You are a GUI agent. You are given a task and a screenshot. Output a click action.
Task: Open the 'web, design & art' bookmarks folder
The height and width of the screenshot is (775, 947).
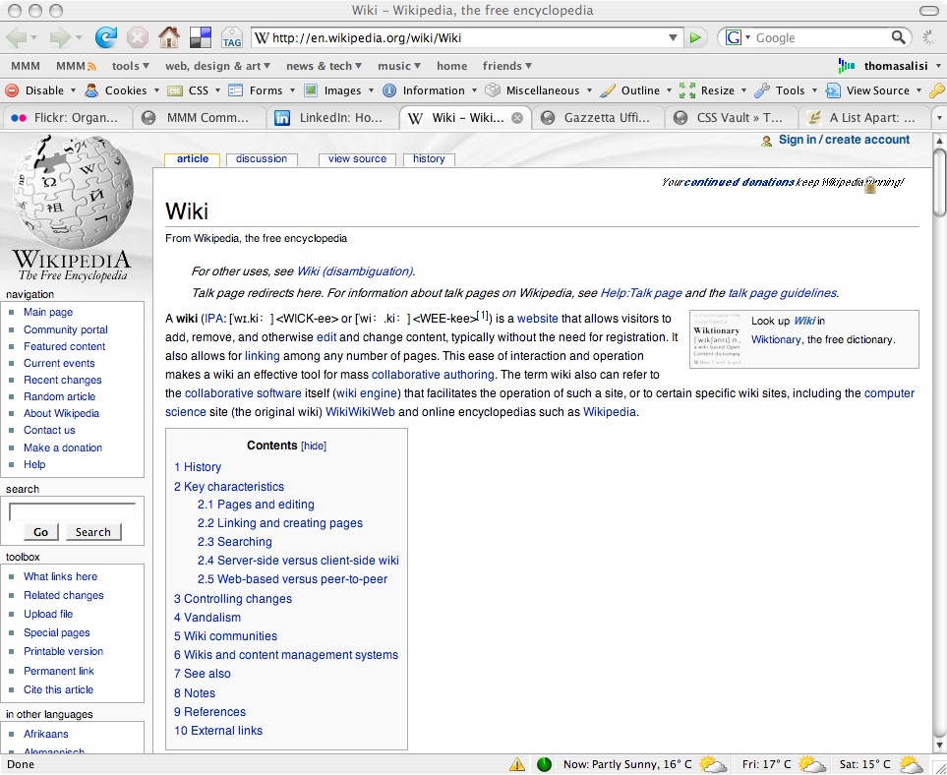click(x=218, y=66)
